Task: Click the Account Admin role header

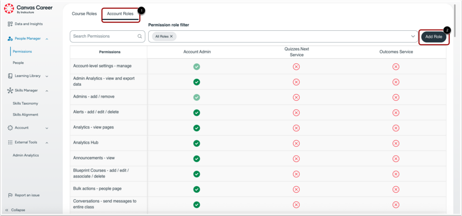Action: point(197,52)
